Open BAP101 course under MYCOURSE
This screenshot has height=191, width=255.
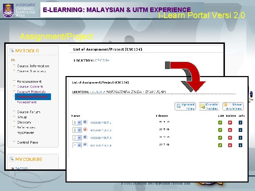pos(21,168)
